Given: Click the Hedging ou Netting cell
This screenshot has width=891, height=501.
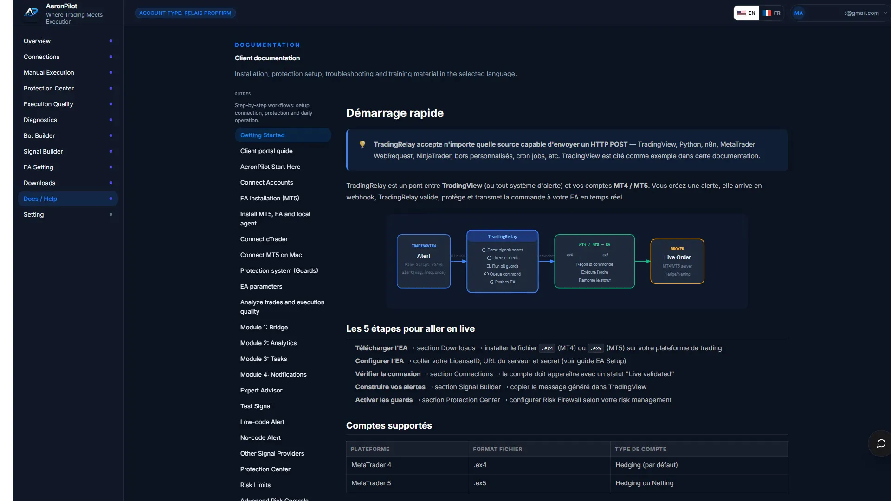Looking at the screenshot, I should tap(699, 483).
